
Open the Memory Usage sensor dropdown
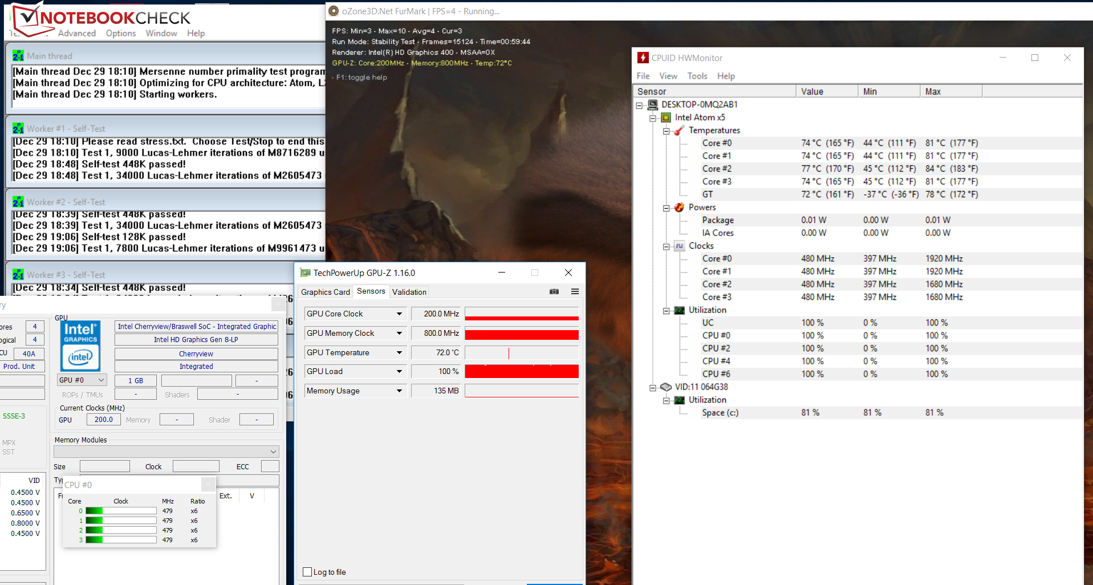[x=399, y=391]
